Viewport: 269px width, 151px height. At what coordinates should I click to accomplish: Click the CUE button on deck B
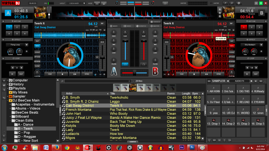[x=182, y=74]
